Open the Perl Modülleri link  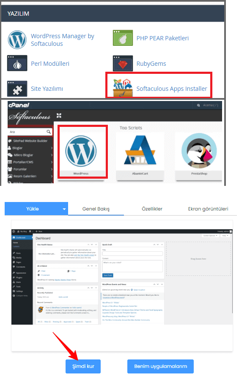[50, 64]
